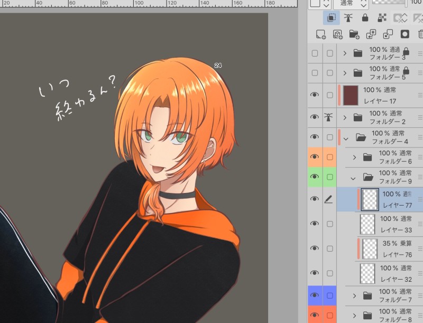Adjust the layer opacity slider

pos(390,3)
